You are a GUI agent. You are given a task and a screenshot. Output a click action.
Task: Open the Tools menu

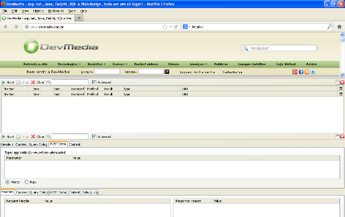point(72,11)
